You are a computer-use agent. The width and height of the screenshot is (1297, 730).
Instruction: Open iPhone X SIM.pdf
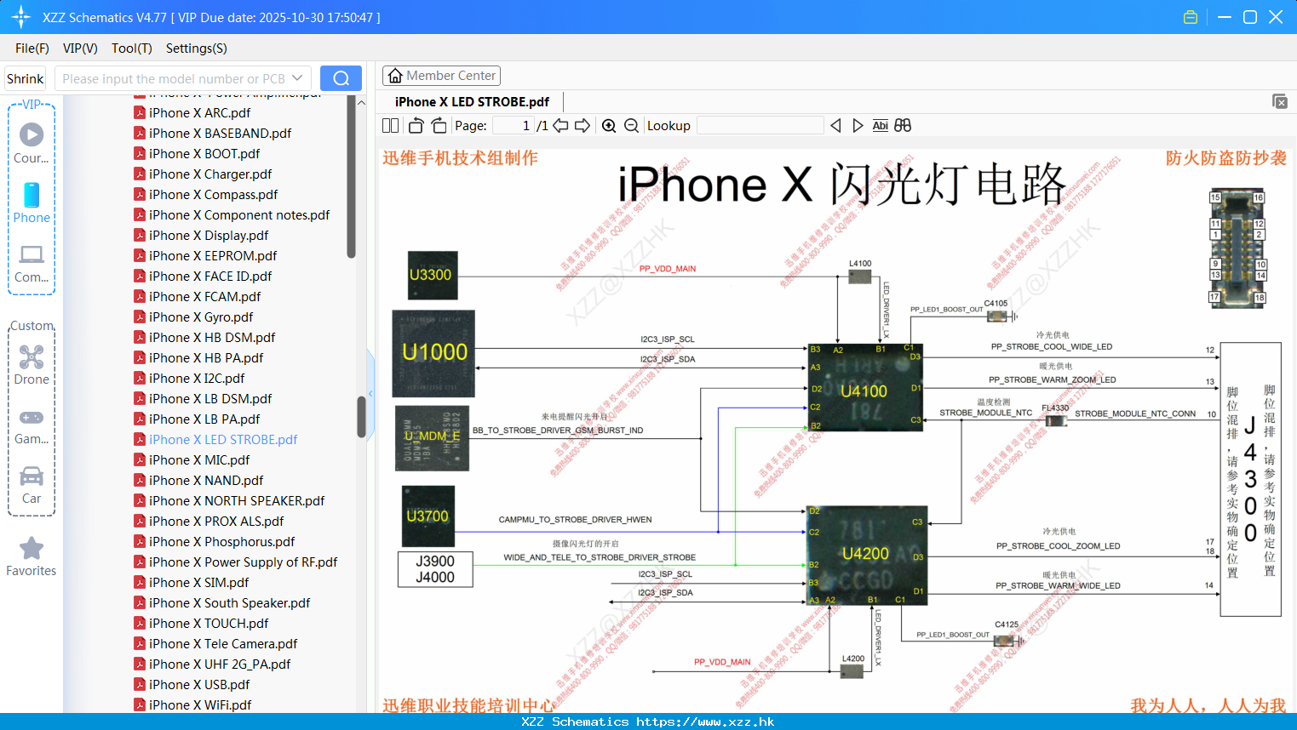click(x=198, y=582)
